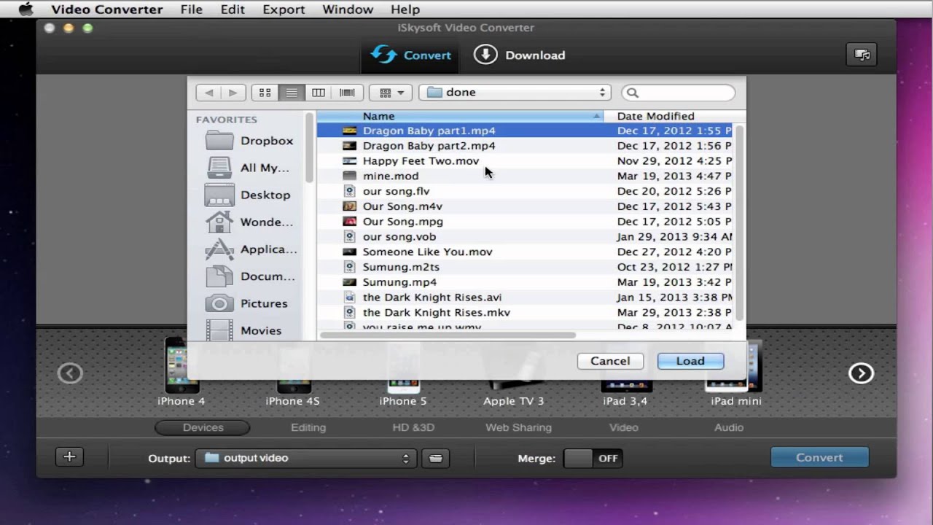This screenshot has width=933, height=525.
Task: Click the media browser icon at top right
Action: [x=862, y=55]
